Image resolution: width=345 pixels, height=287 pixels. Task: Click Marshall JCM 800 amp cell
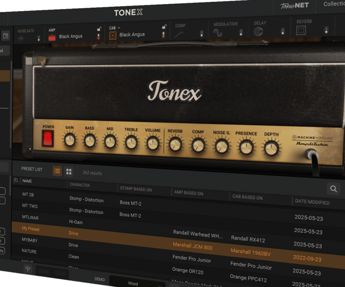(193, 246)
